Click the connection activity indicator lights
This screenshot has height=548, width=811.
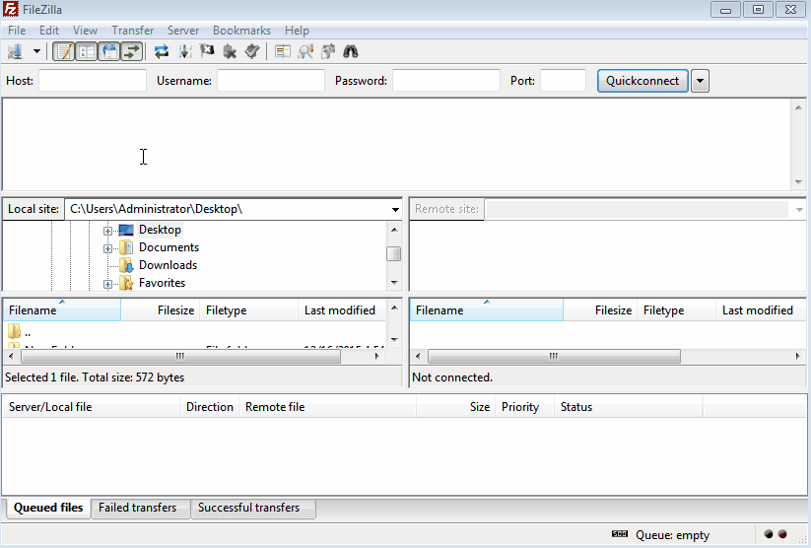[x=776, y=534]
